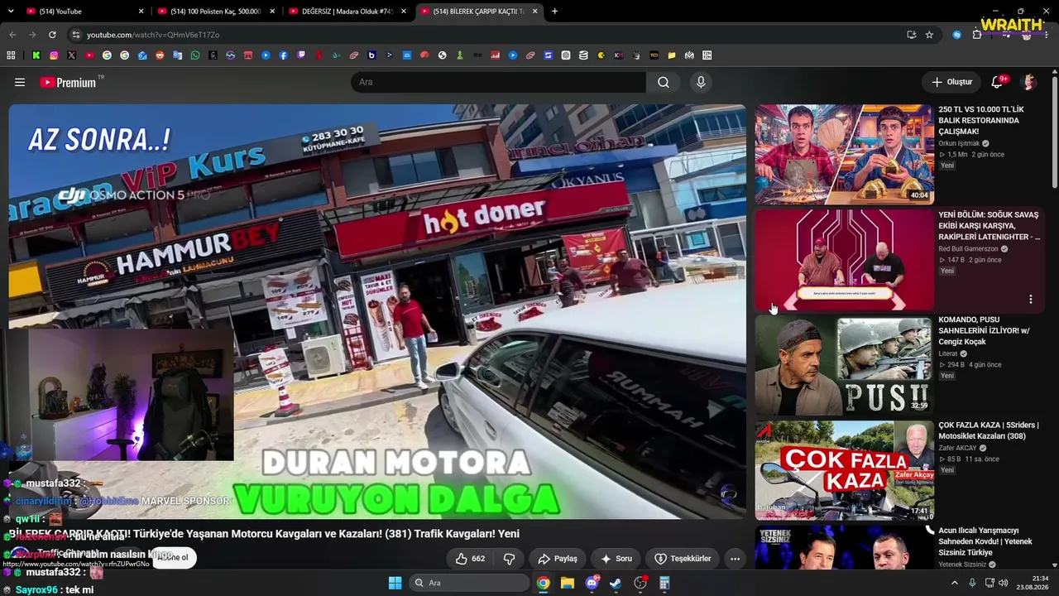
Task: Open the Red Bull Gamerszon thumbnail
Action: tap(844, 259)
